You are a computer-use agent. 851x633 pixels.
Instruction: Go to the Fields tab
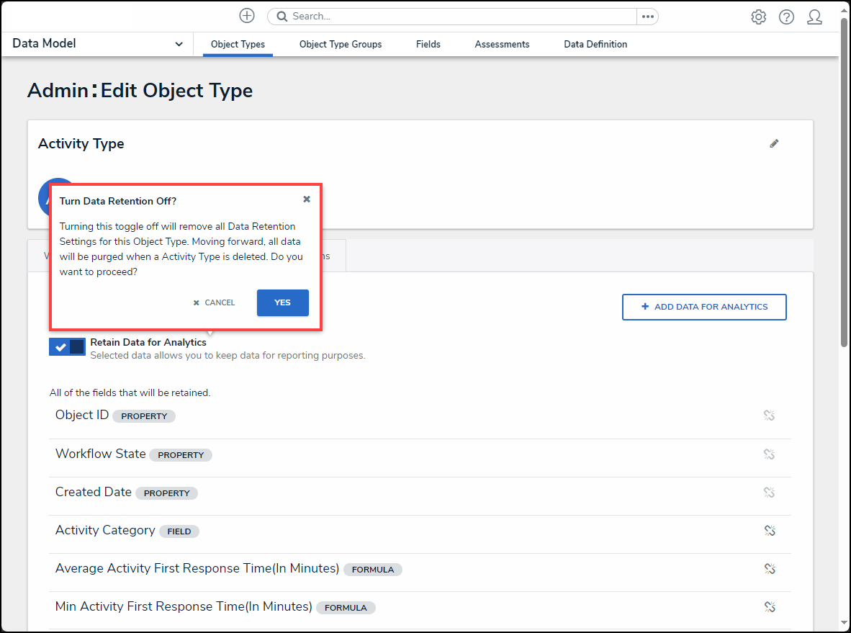[x=428, y=44]
